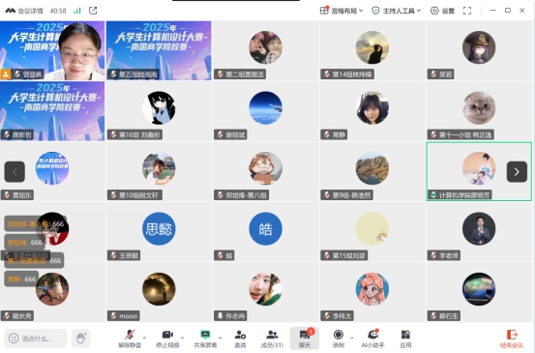
Task: Toggle 解除静音 microphone unmute
Action: (130, 338)
